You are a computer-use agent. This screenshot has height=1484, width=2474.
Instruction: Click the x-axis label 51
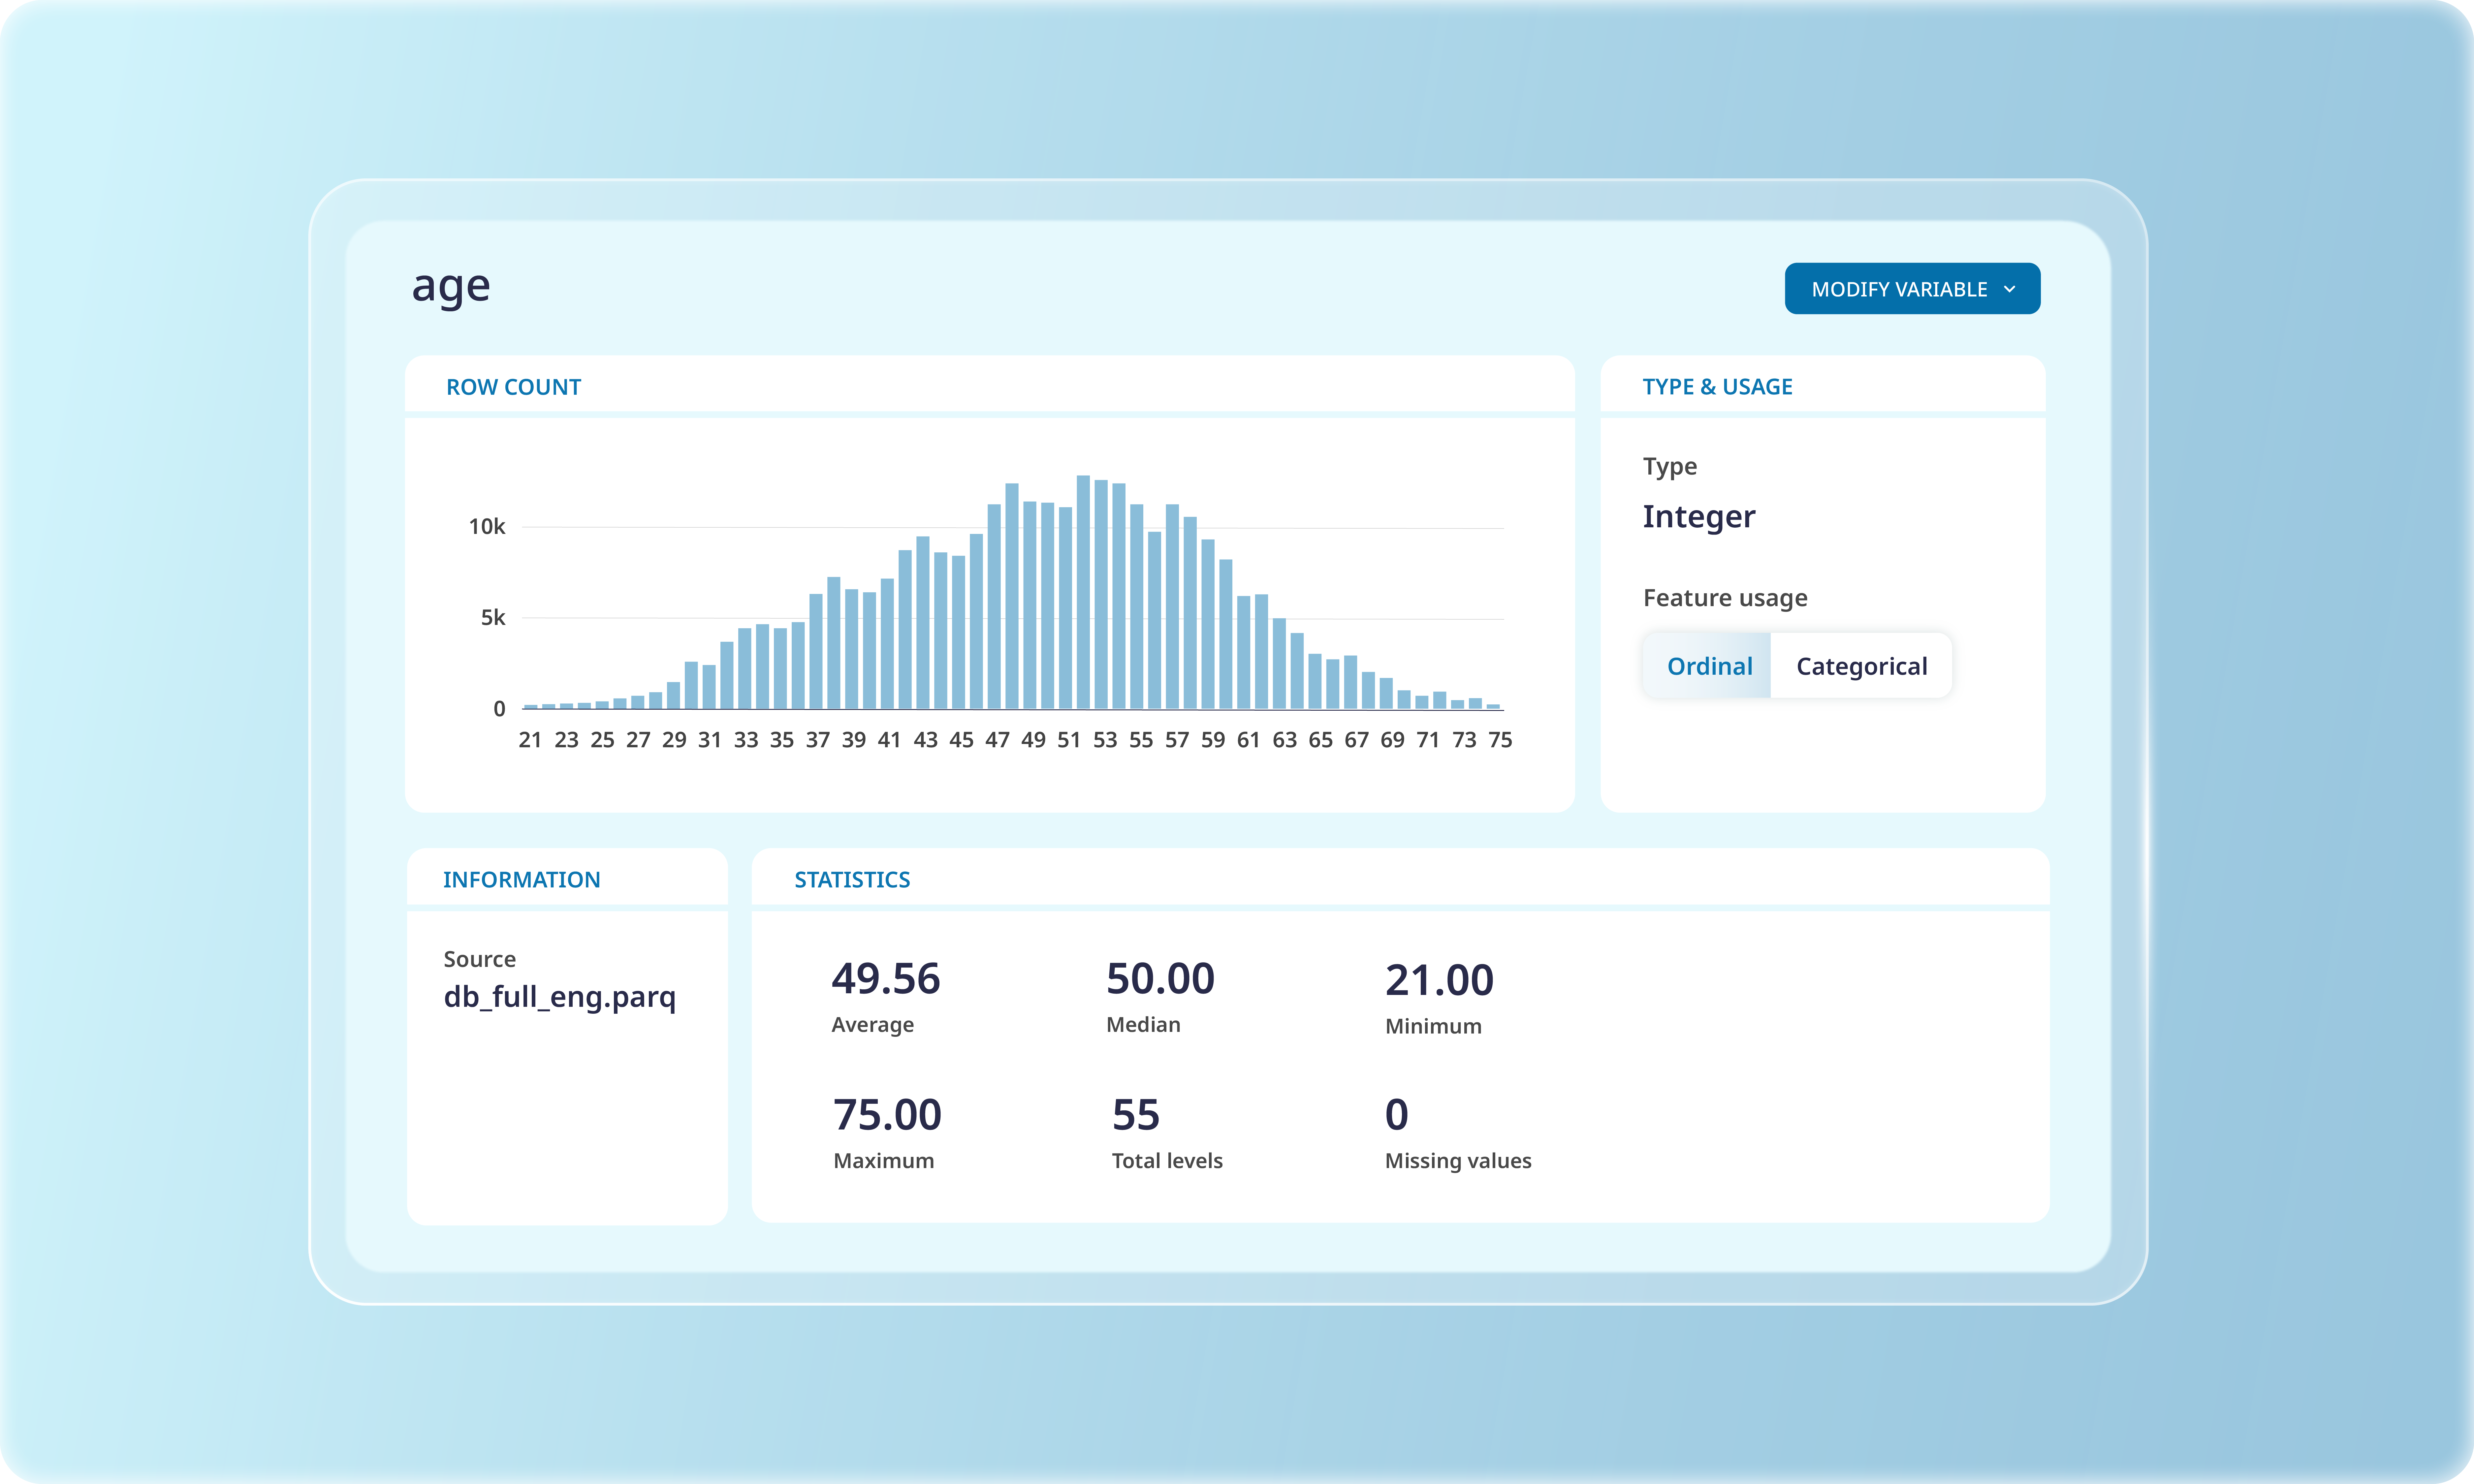(1069, 740)
